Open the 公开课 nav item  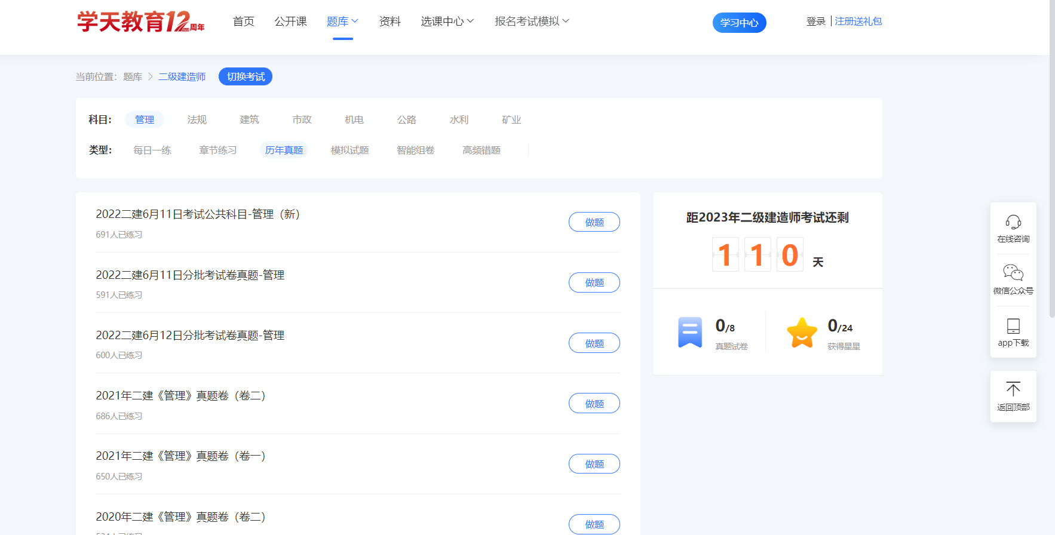coord(290,21)
